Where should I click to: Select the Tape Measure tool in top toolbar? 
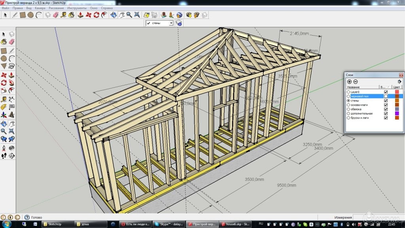click(x=64, y=15)
